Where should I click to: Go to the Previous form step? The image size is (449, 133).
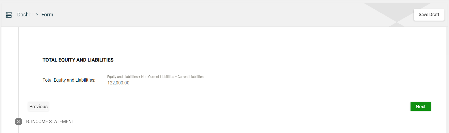38,106
